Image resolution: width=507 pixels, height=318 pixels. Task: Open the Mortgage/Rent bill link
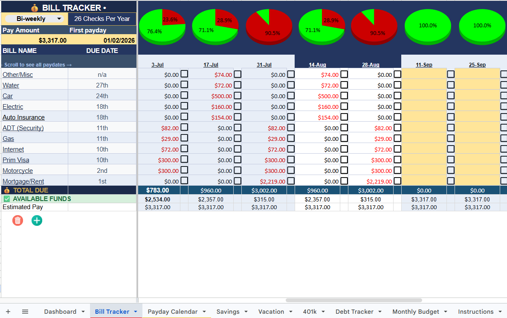(x=23, y=181)
